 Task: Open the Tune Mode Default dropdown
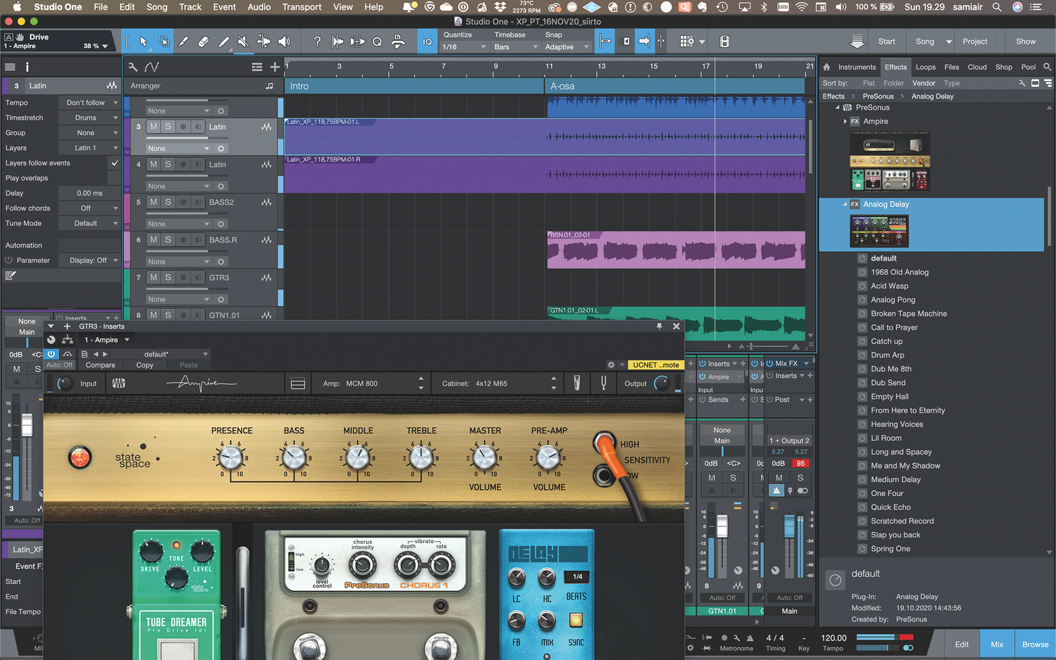(90, 223)
